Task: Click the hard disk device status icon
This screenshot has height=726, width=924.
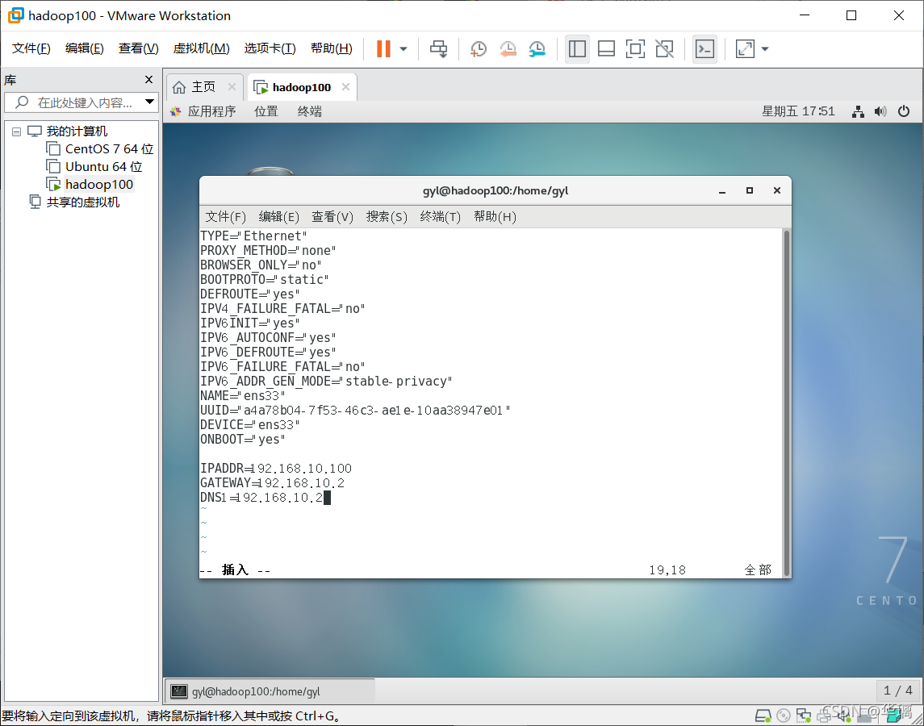Action: coord(763,716)
